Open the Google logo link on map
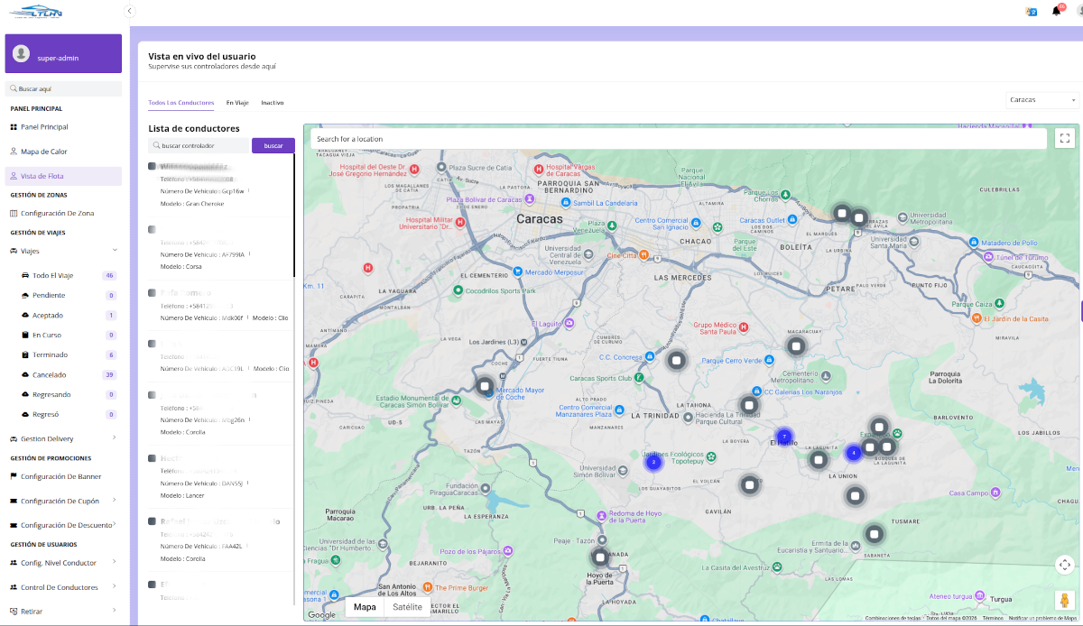The height and width of the screenshot is (626, 1083). tap(321, 614)
